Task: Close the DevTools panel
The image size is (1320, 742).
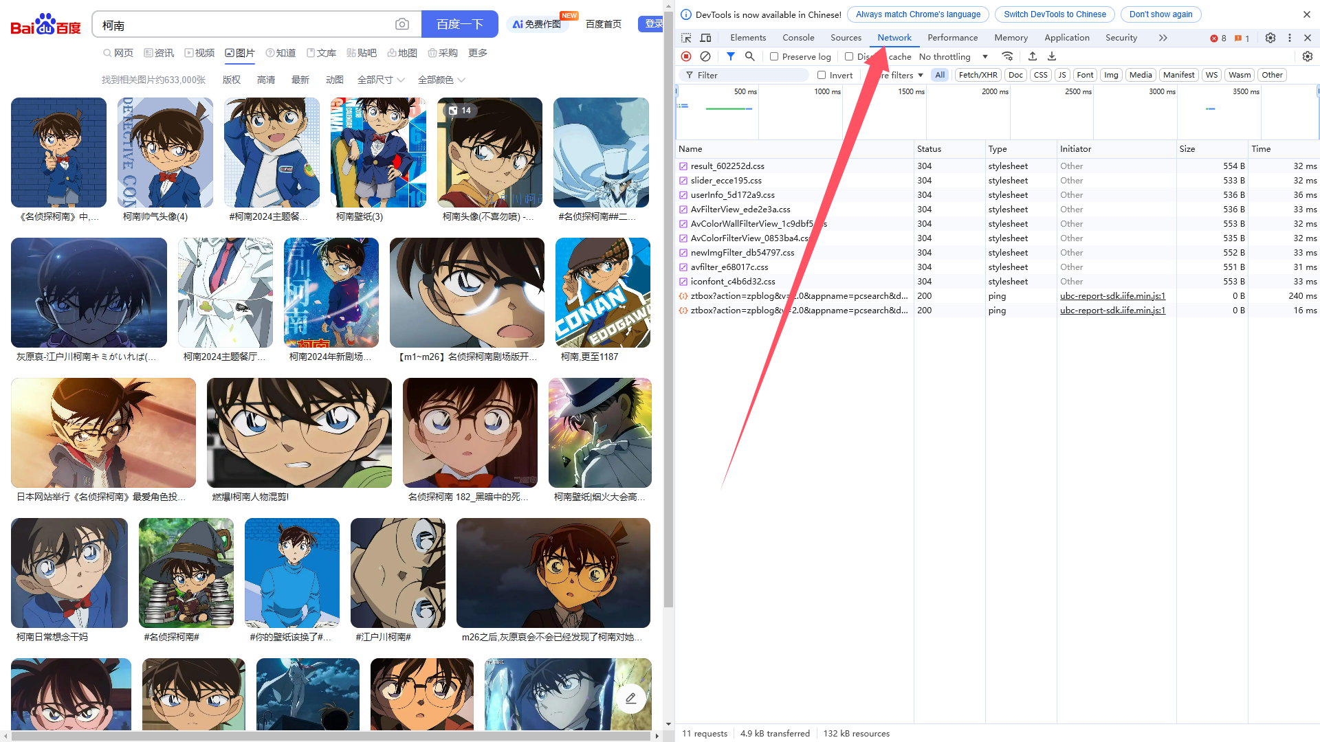Action: click(x=1308, y=38)
